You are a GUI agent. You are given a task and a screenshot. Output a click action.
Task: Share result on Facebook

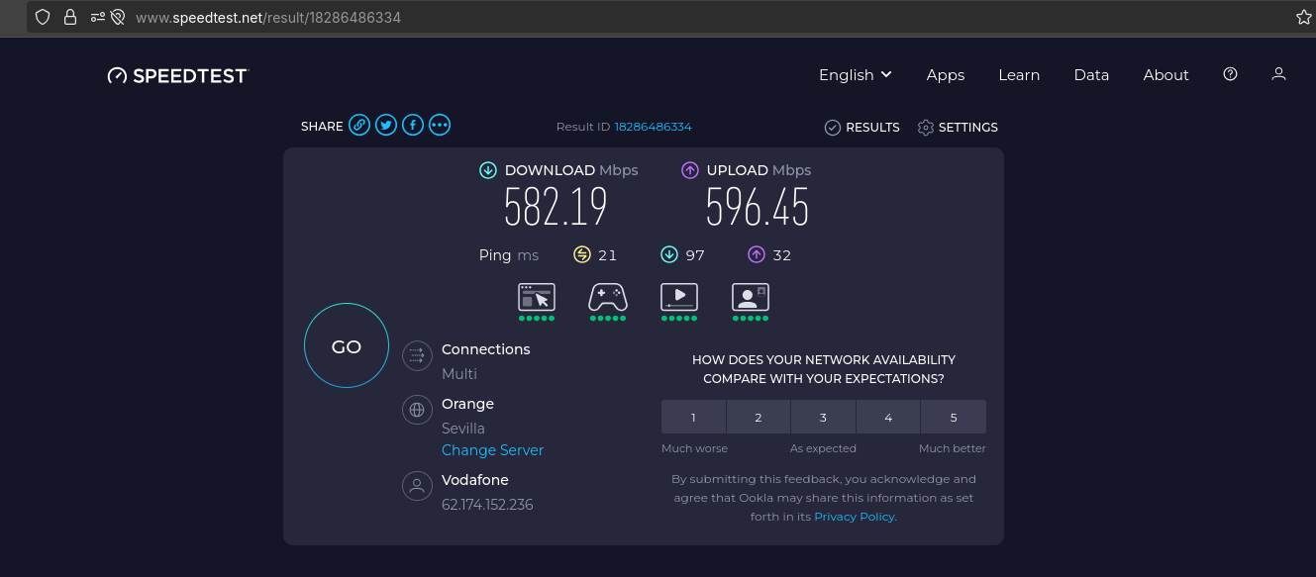tap(413, 126)
